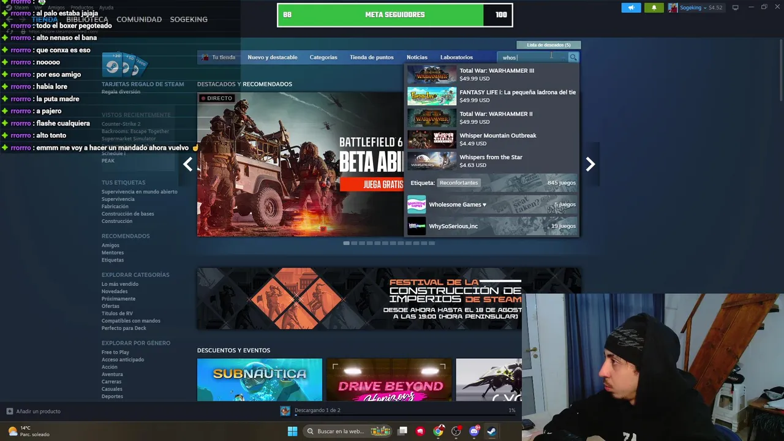
Task: Open Fabricación tag link
Action: pos(115,206)
